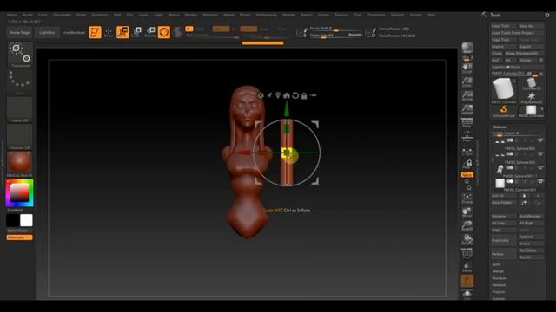Open the Document menu
This screenshot has width=556, height=312.
(x=62, y=15)
